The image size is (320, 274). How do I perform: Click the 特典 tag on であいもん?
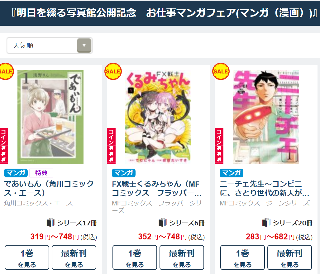click(x=41, y=173)
